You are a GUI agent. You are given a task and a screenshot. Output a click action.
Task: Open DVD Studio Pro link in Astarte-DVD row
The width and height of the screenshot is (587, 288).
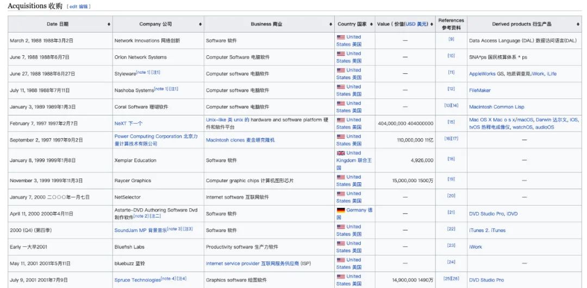click(486, 214)
